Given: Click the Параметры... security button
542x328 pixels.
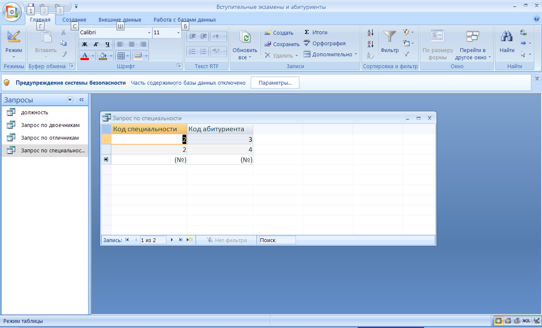Looking at the screenshot, I should 275,83.
